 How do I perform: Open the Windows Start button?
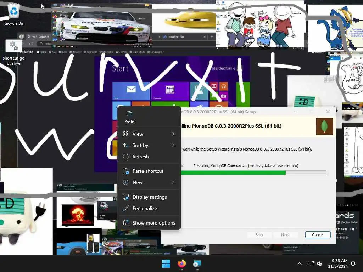pos(166,263)
